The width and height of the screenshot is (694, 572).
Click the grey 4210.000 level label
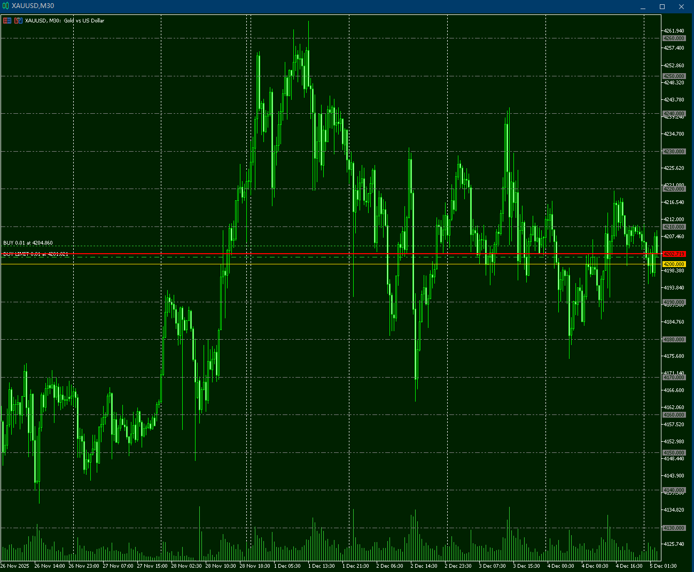click(674, 227)
